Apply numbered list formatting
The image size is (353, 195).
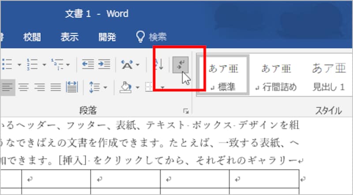(32, 65)
